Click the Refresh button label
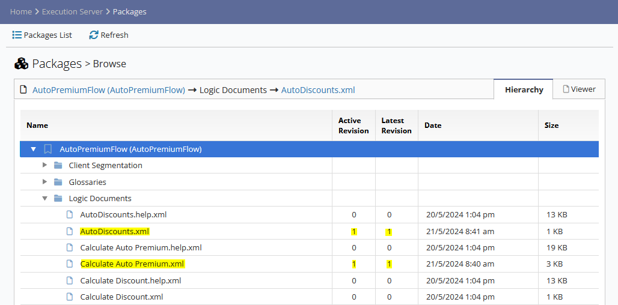618x305 pixels. [x=114, y=35]
